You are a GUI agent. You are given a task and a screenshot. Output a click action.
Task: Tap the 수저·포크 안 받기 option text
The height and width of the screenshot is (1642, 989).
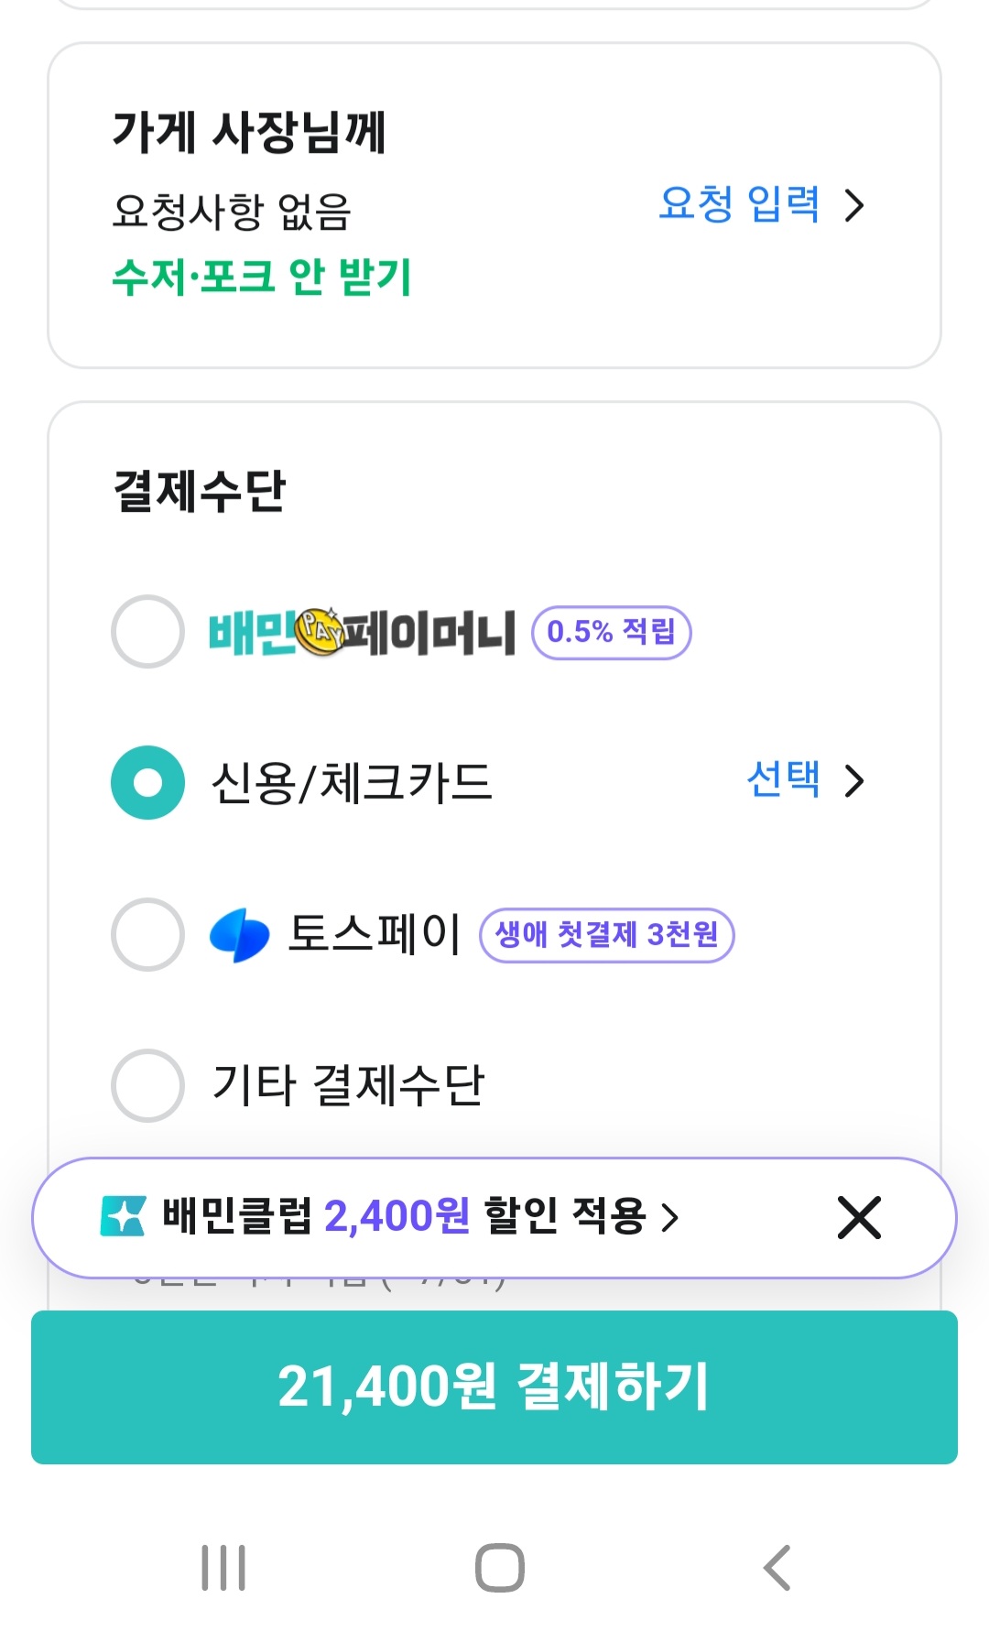261,277
